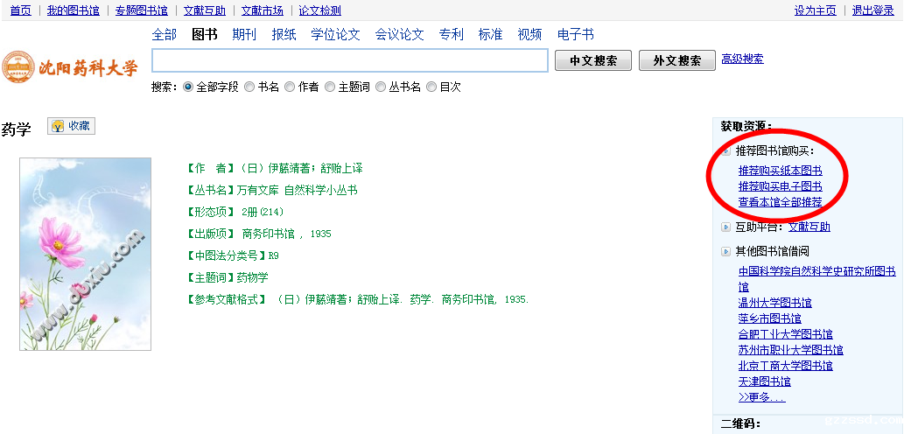Click 推荐购买纸本图书 link
Image resolution: width=904 pixels, height=434 pixels.
click(780, 171)
